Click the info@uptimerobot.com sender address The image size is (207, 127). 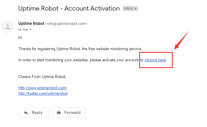[66, 24]
